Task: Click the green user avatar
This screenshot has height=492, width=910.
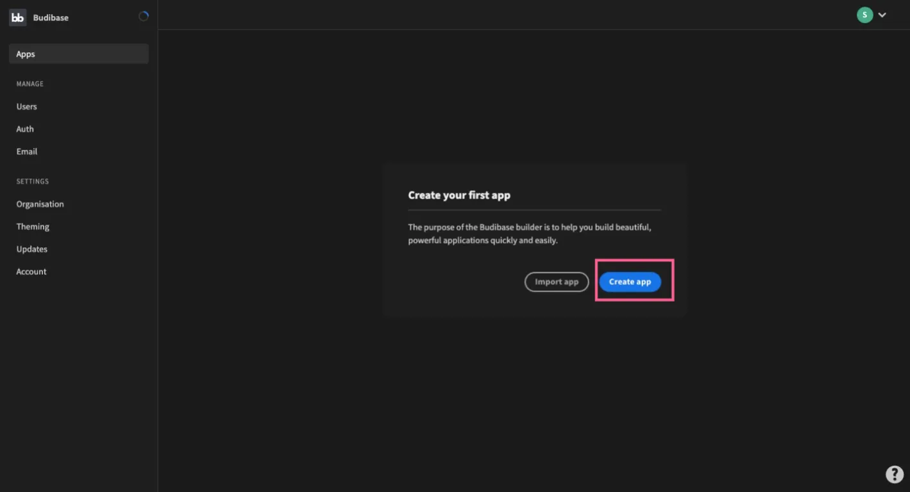Action: 865,15
